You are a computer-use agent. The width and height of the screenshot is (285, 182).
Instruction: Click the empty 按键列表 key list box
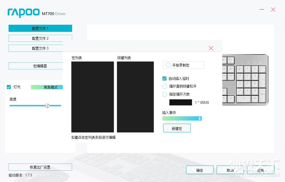pos(135,97)
